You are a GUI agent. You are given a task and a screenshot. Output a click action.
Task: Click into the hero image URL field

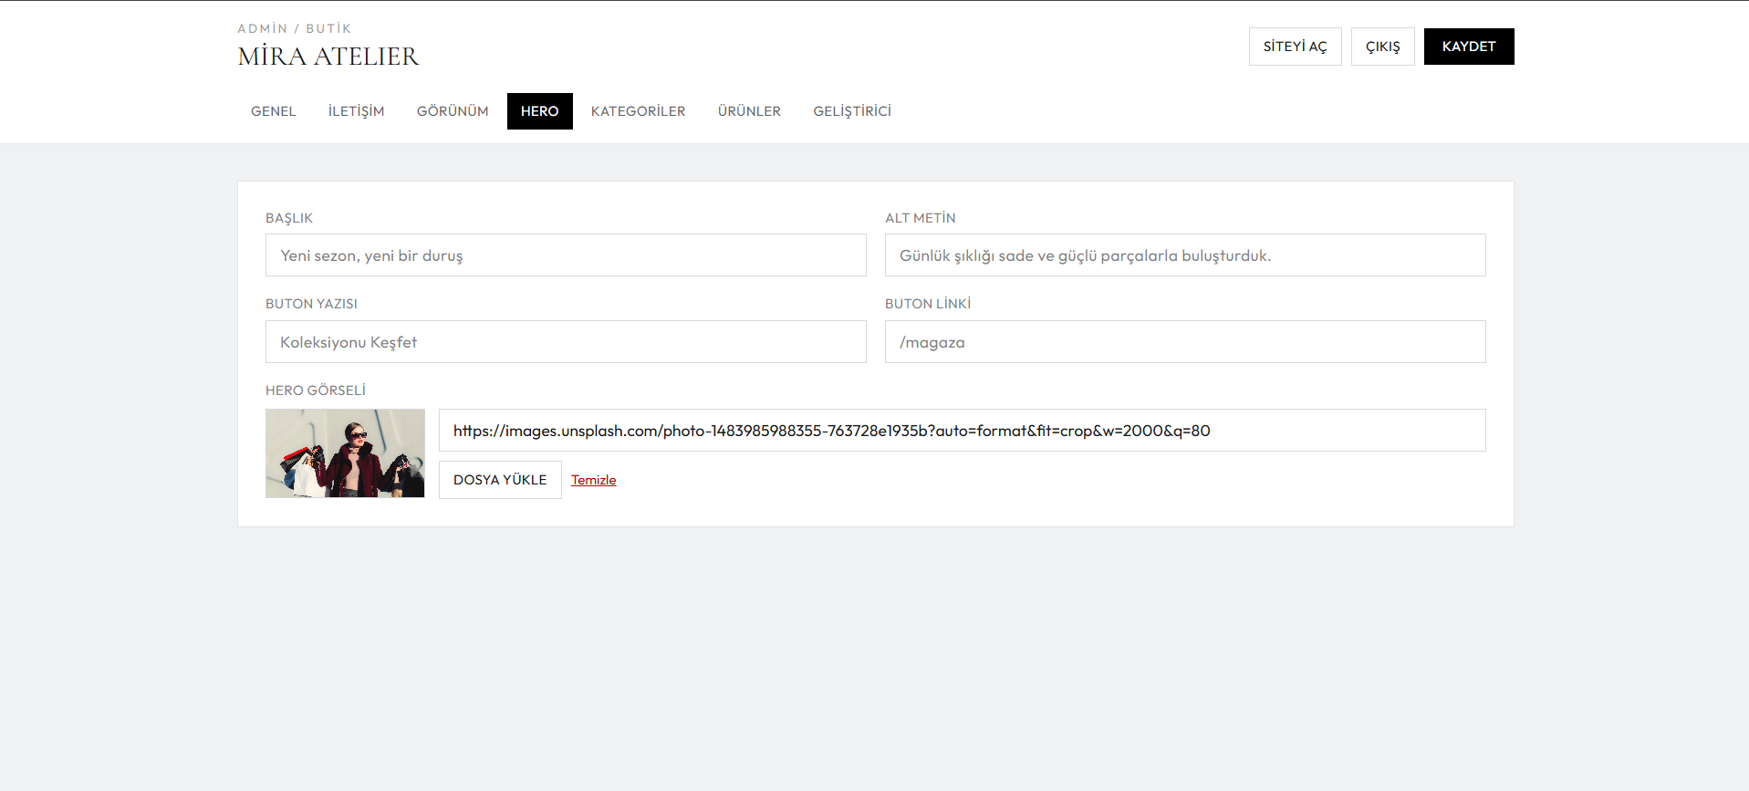pos(962,431)
